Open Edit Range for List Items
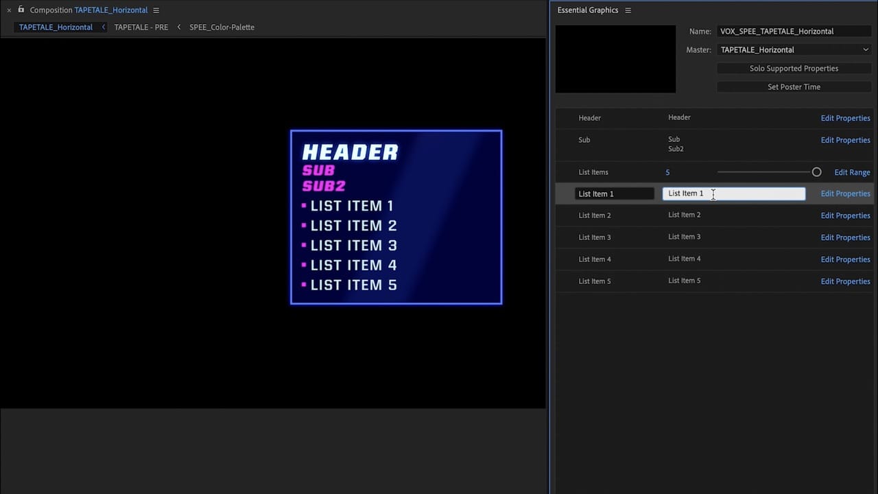Image resolution: width=878 pixels, height=494 pixels. 851,173
